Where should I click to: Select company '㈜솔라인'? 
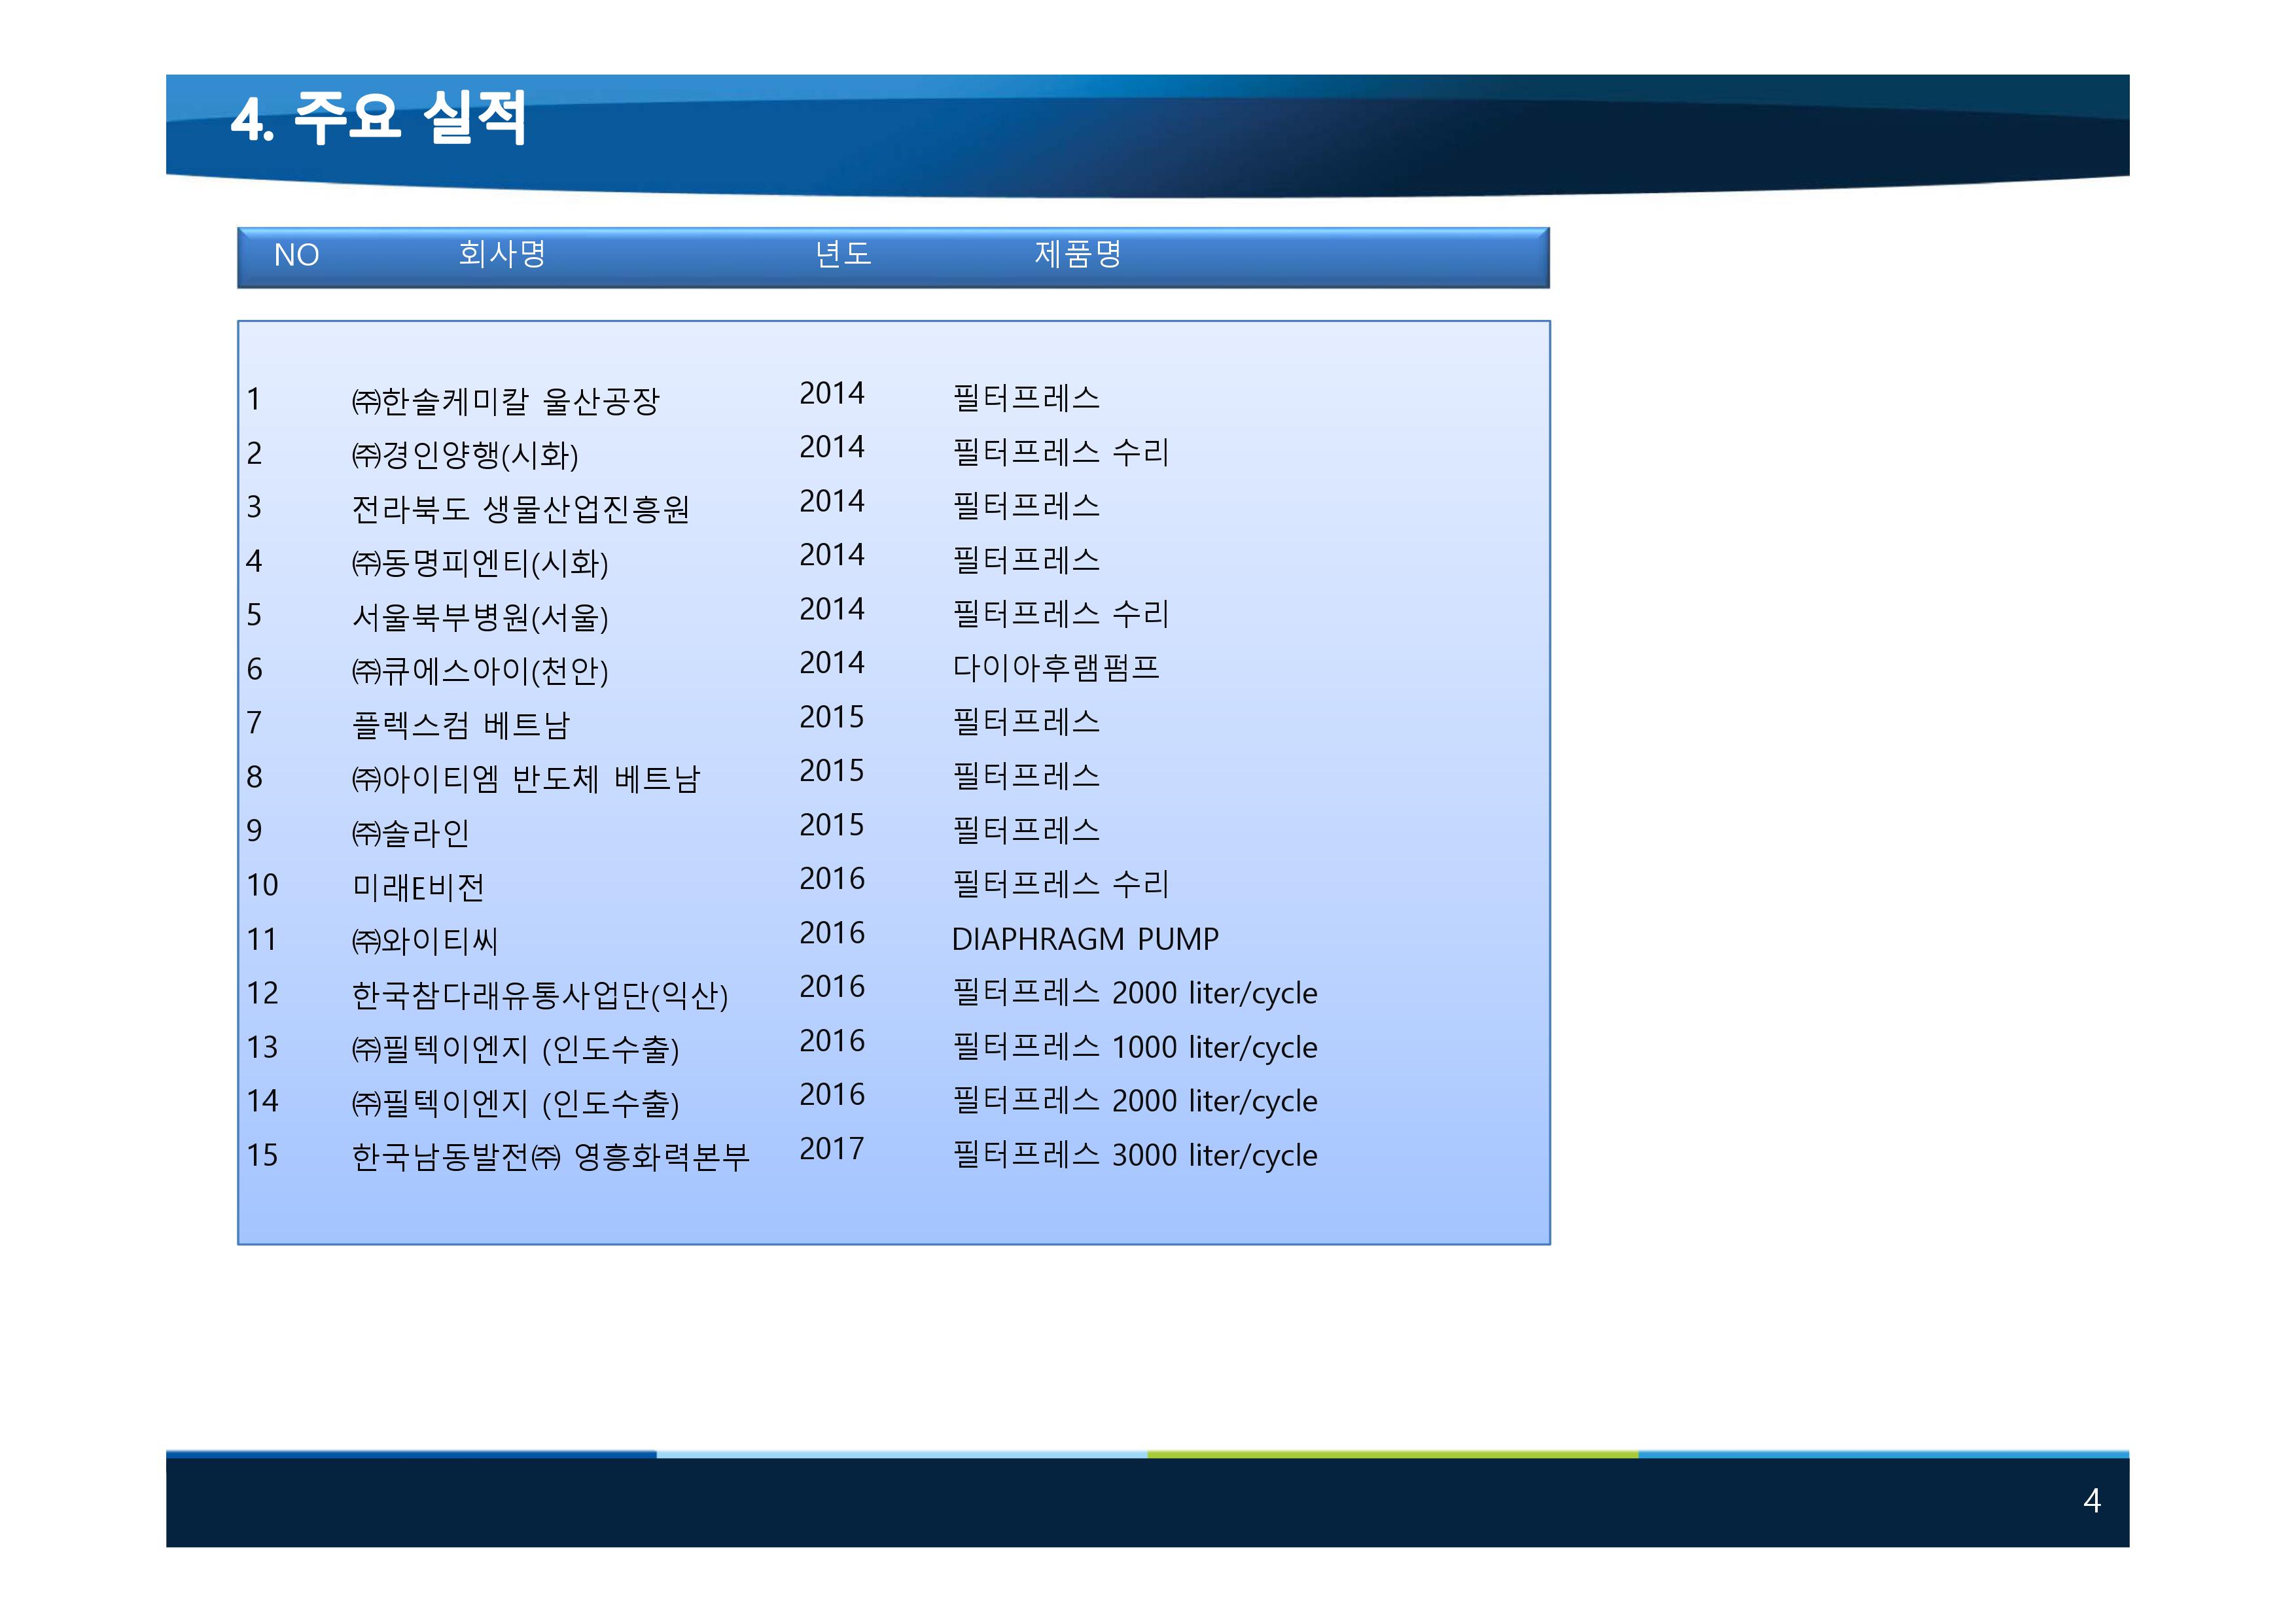click(x=410, y=833)
